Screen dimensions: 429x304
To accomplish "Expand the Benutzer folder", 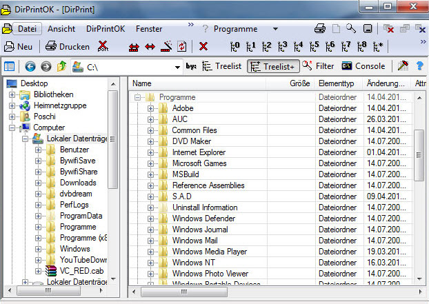I will point(38,150).
